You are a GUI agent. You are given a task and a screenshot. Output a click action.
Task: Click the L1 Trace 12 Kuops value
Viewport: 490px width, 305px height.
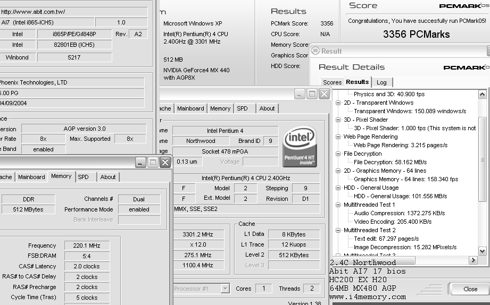point(294,244)
